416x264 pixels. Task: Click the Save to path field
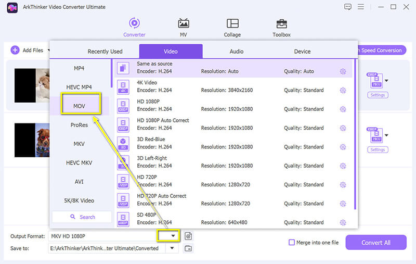(x=107, y=248)
